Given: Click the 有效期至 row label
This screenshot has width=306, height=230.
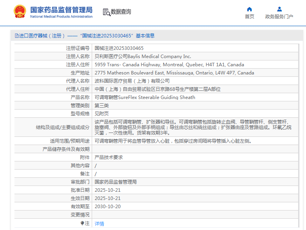Looking at the screenshot, I should [x=80, y=207].
